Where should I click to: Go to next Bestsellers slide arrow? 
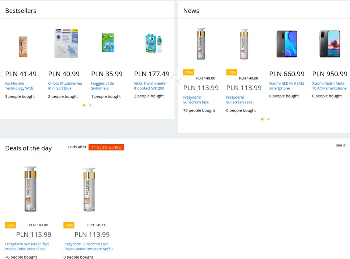pos(173,74)
